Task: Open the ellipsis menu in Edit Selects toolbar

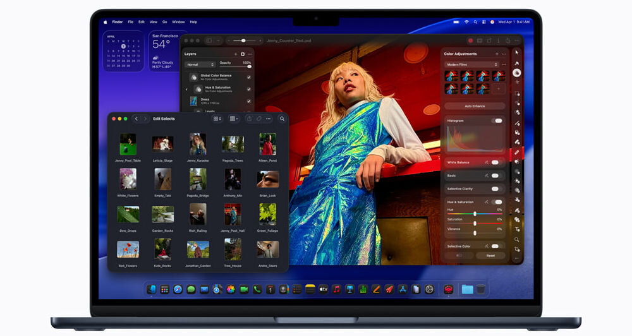Action: pos(269,119)
